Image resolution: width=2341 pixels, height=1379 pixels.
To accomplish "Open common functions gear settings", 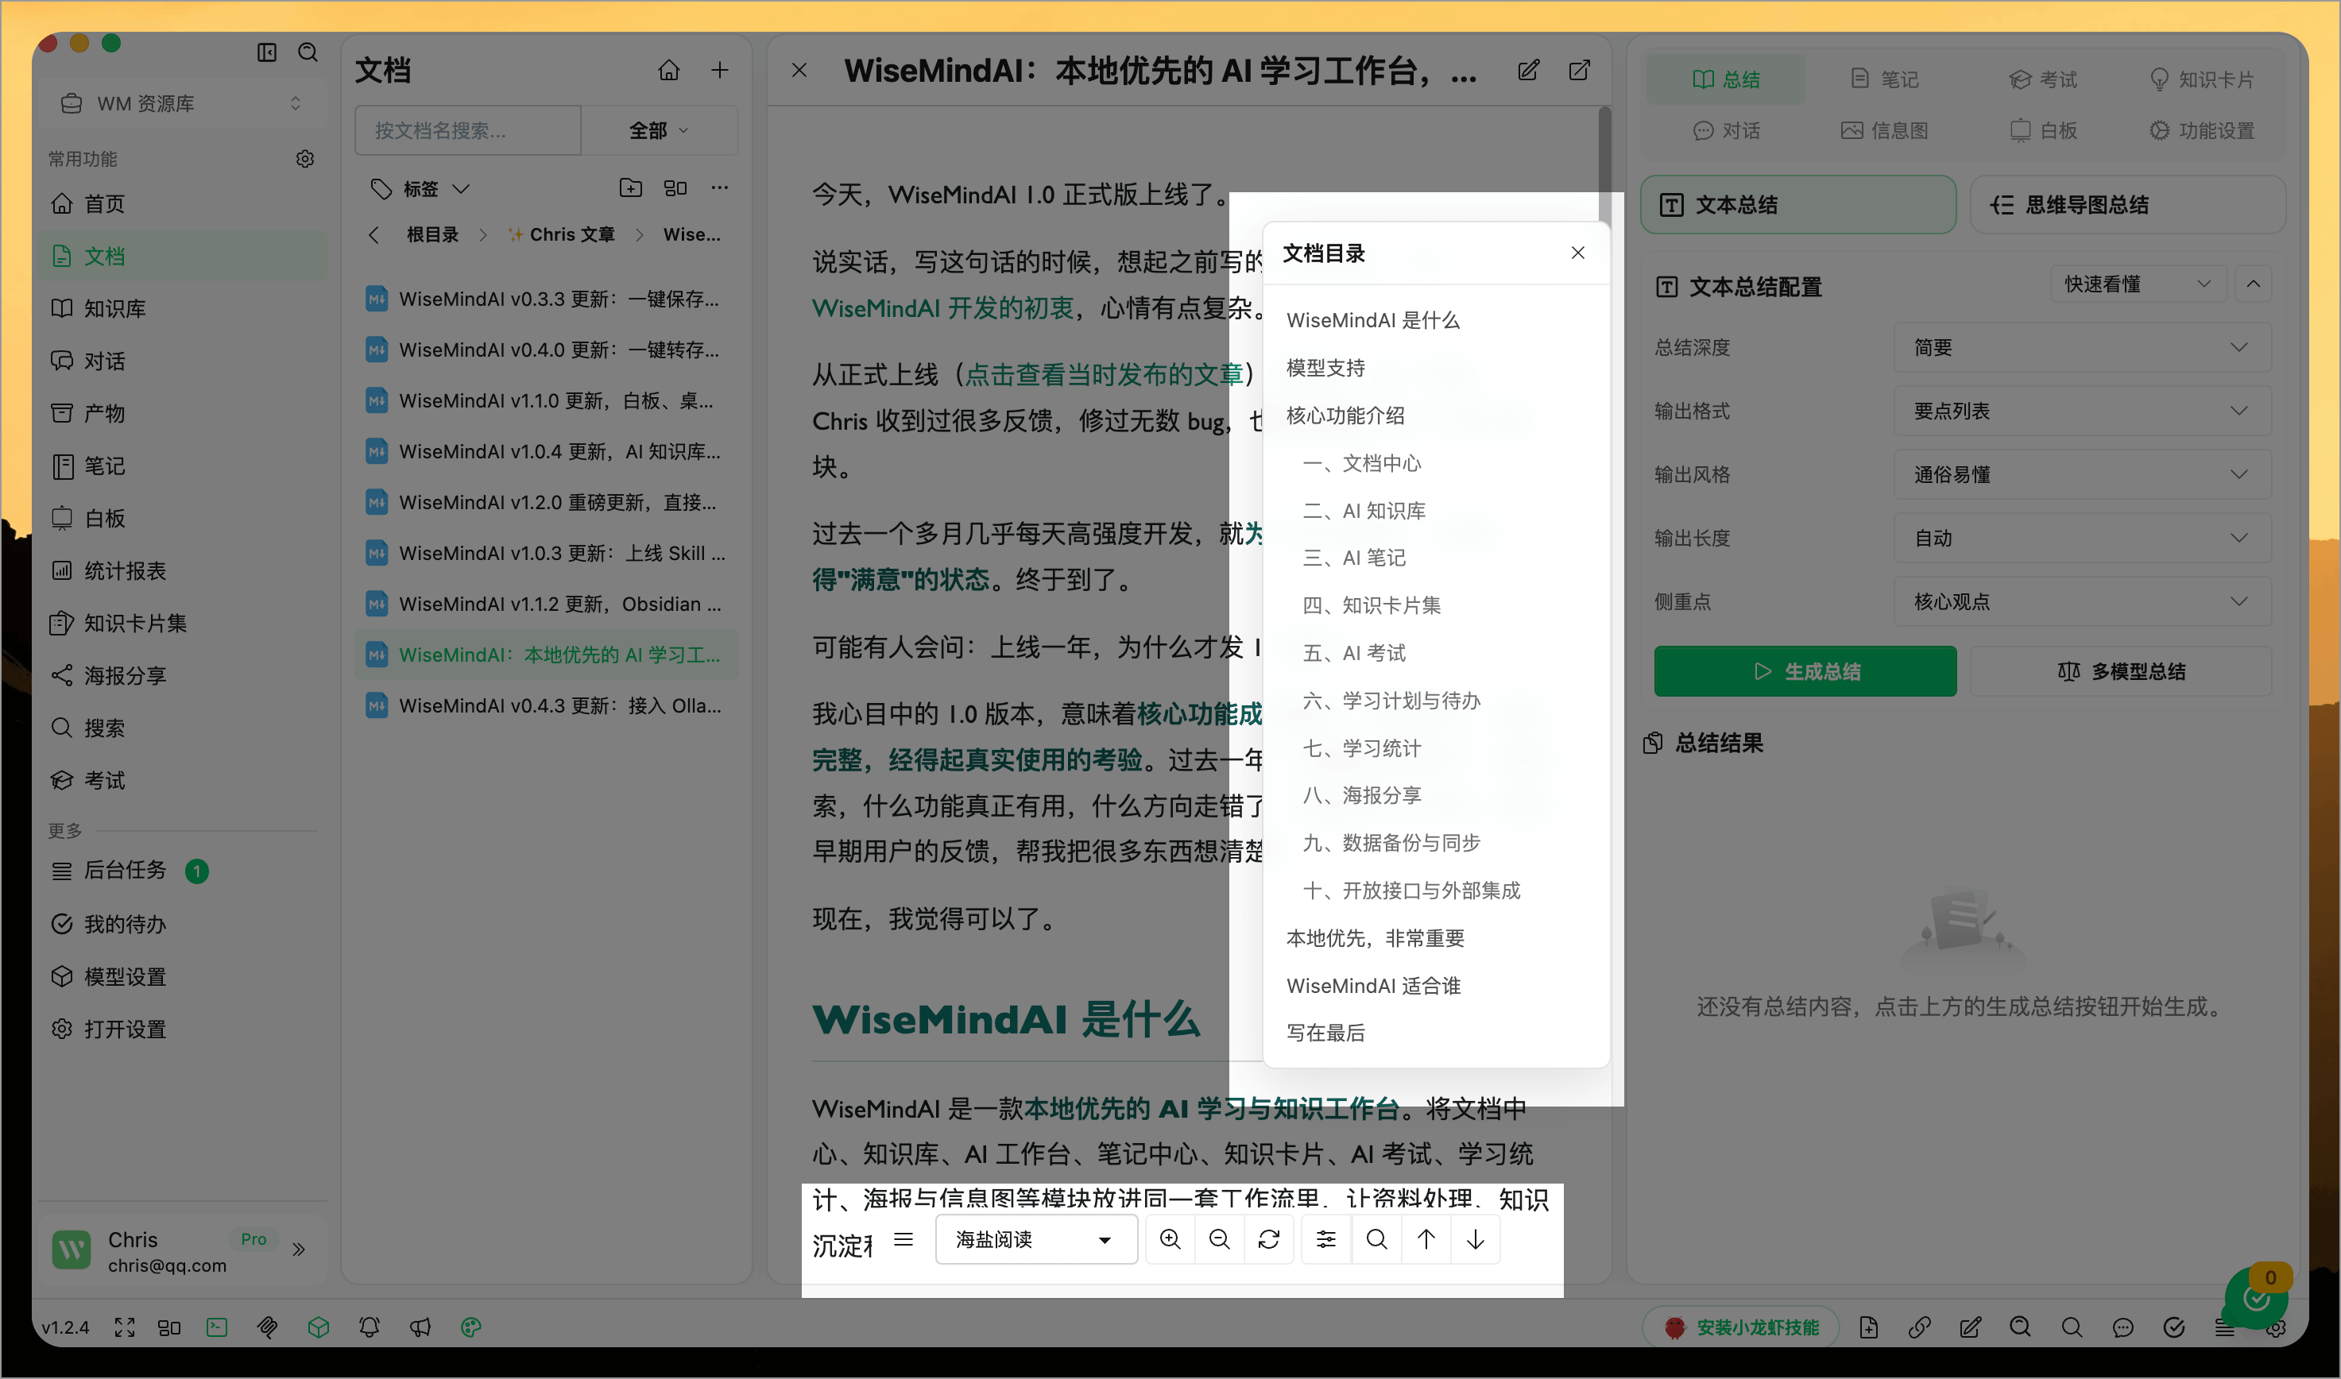I will (305, 159).
